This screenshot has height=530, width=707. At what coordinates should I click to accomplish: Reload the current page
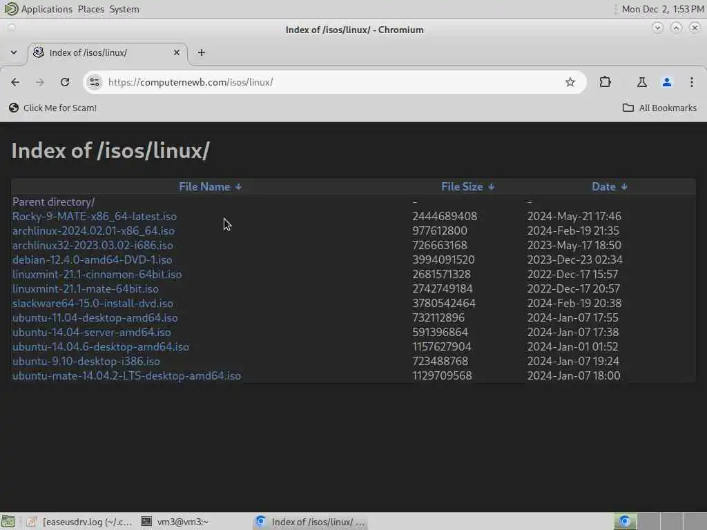tap(65, 82)
